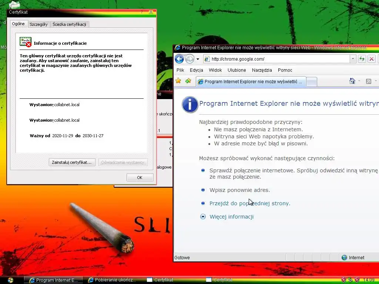Screen dimensions: 379x284
Task: Expand the address bar history dropdown
Action: pos(353,59)
